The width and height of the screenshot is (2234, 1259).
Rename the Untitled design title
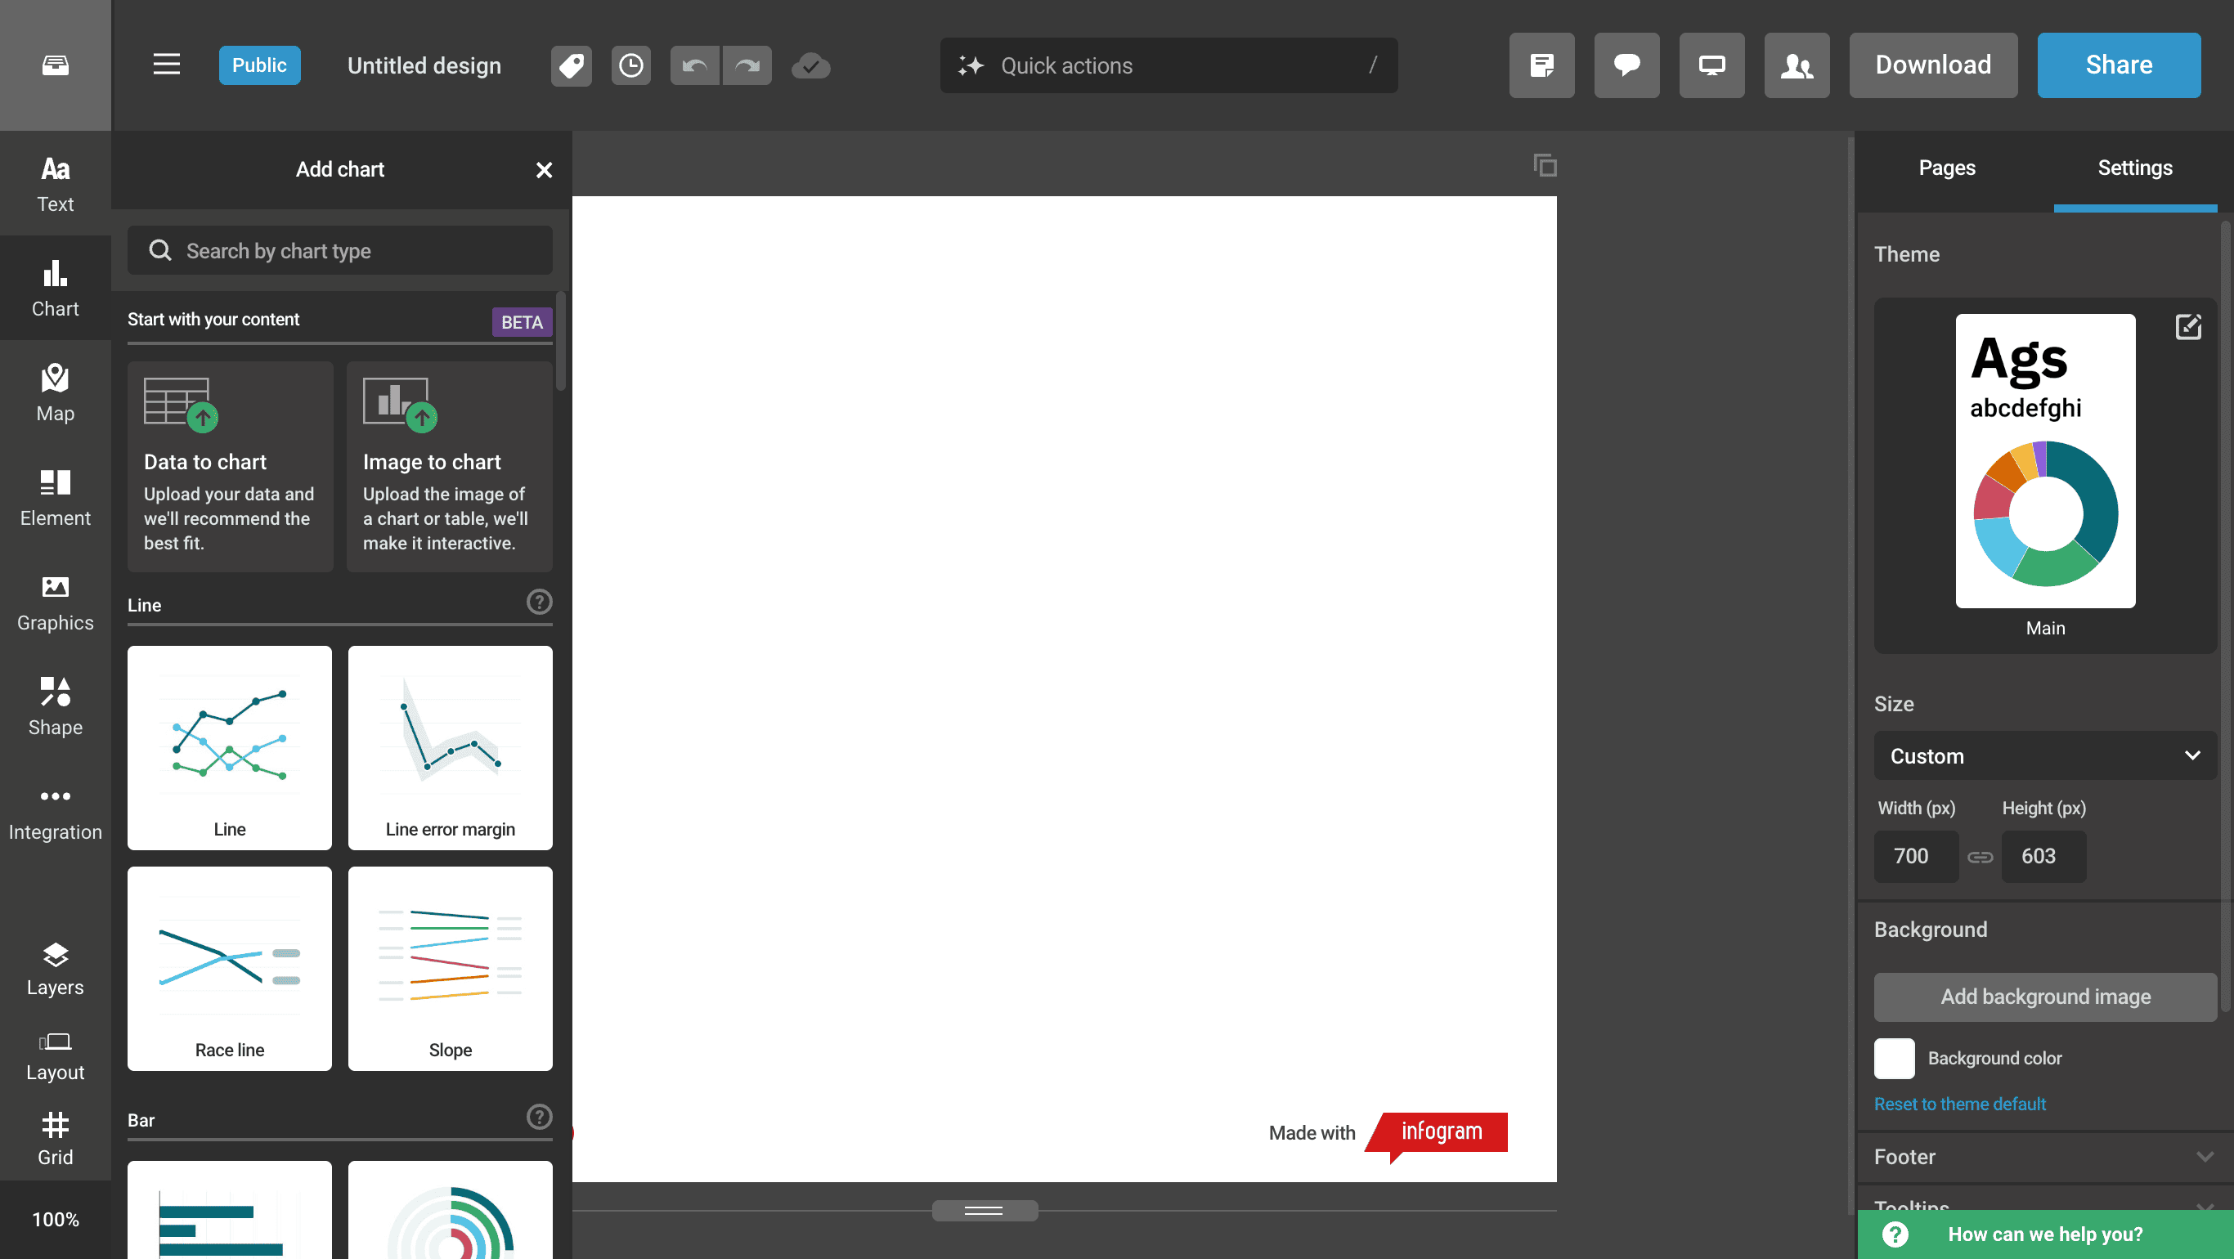[x=424, y=66]
